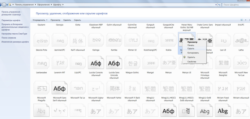Expand the arrow after Оформление breadcrumb
This screenshot has height=119, width=250.
51,5
